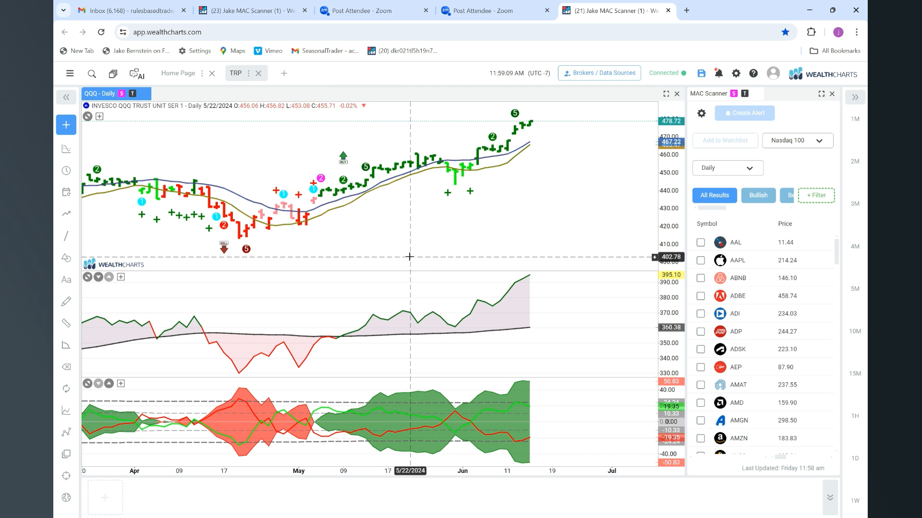Screen dimensions: 922x518
Task: Expand the right sidebar double chevron
Action: (855, 97)
